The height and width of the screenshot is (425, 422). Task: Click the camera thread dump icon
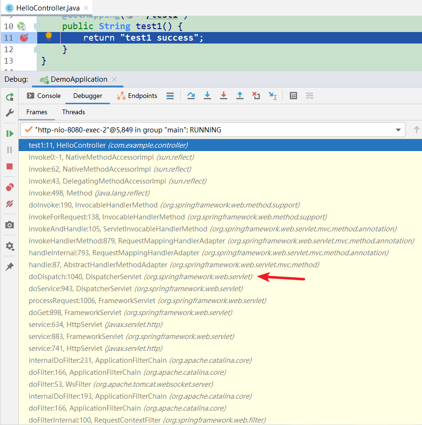click(x=10, y=225)
